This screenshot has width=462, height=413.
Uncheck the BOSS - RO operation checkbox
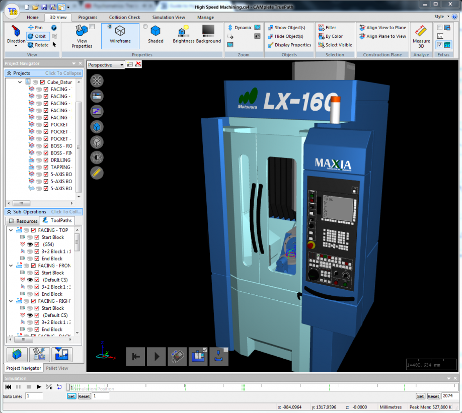coord(46,146)
